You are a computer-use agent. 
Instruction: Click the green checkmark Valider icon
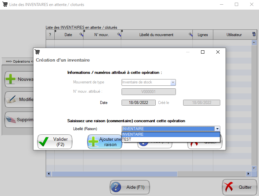pyautogui.click(x=44, y=142)
